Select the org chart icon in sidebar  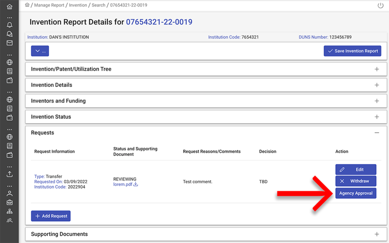point(10,211)
